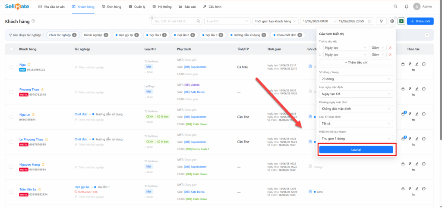
Task: Edit customer Nga with pencil icon
Action: 417,64
